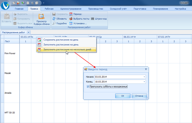Screen dimensions: 192x123
Task: Click shift 1 header under 03.03.14 Пн
Action: tap(26, 41)
